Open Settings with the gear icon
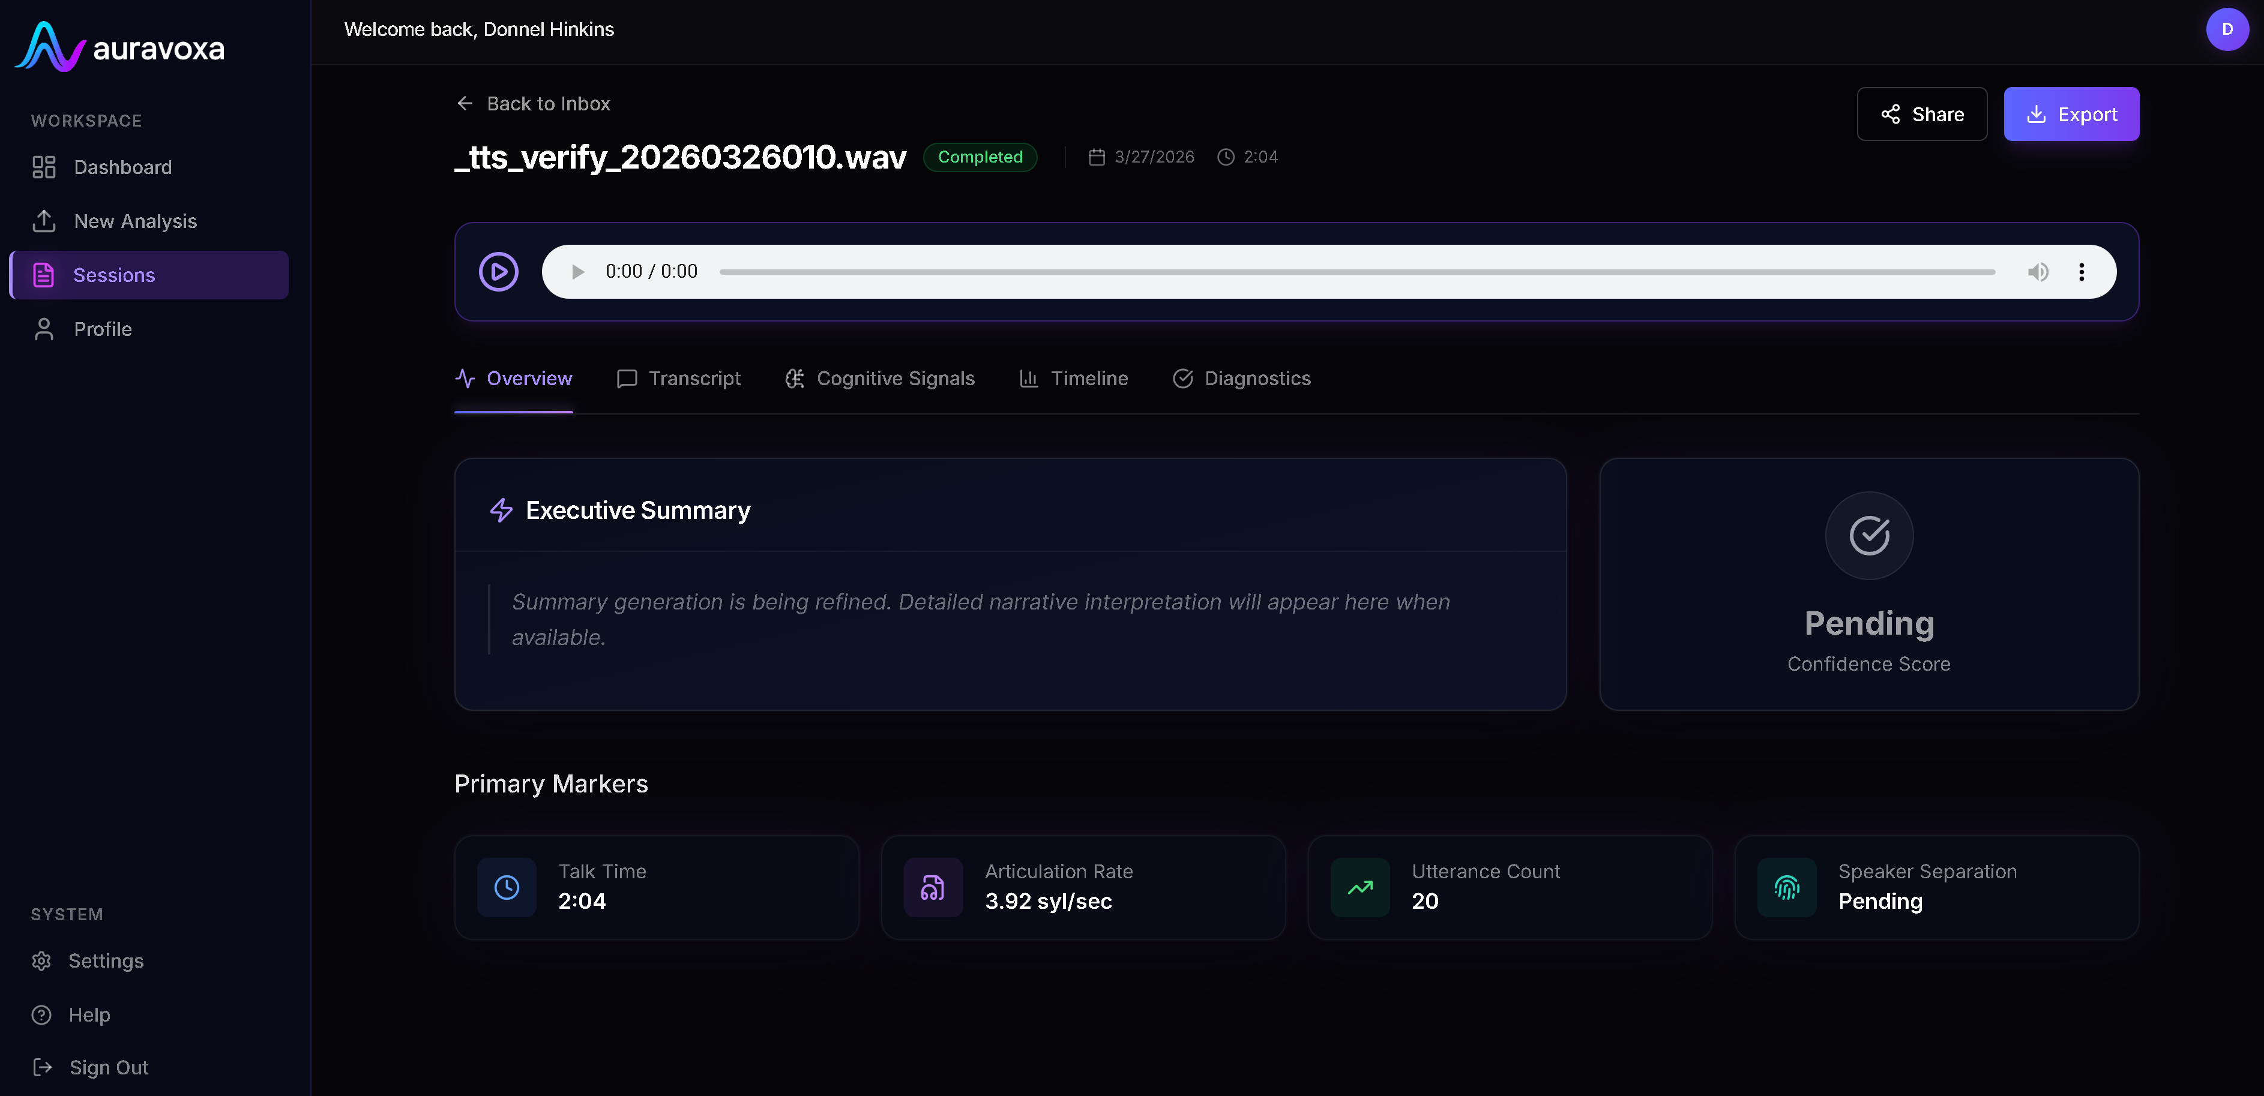2264x1096 pixels. coord(41,961)
